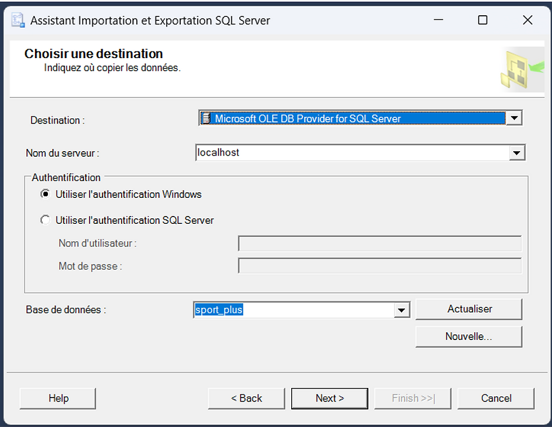This screenshot has height=428, width=552.
Task: Close the Import and Export wizard
Action: 527,20
